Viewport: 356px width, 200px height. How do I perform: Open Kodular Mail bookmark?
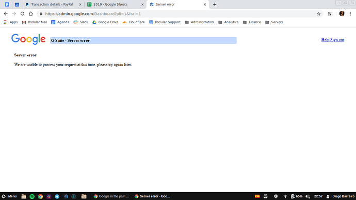click(x=34, y=22)
